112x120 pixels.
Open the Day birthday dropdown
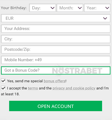42,8
